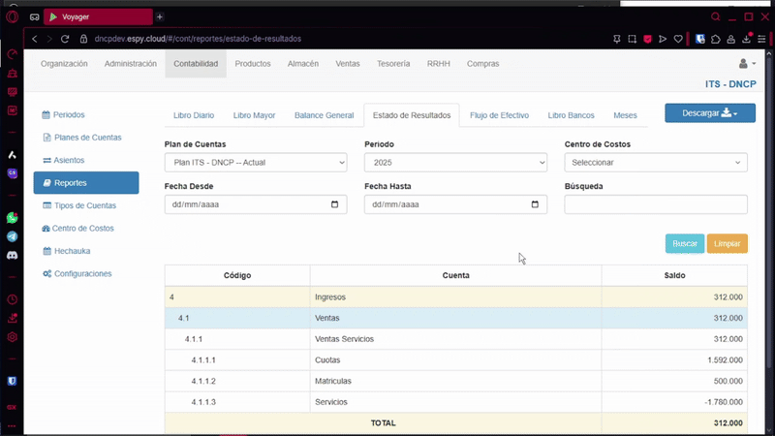This screenshot has height=436, width=775.
Task: Open calendar picker in Fecha Hasta
Action: (535, 204)
